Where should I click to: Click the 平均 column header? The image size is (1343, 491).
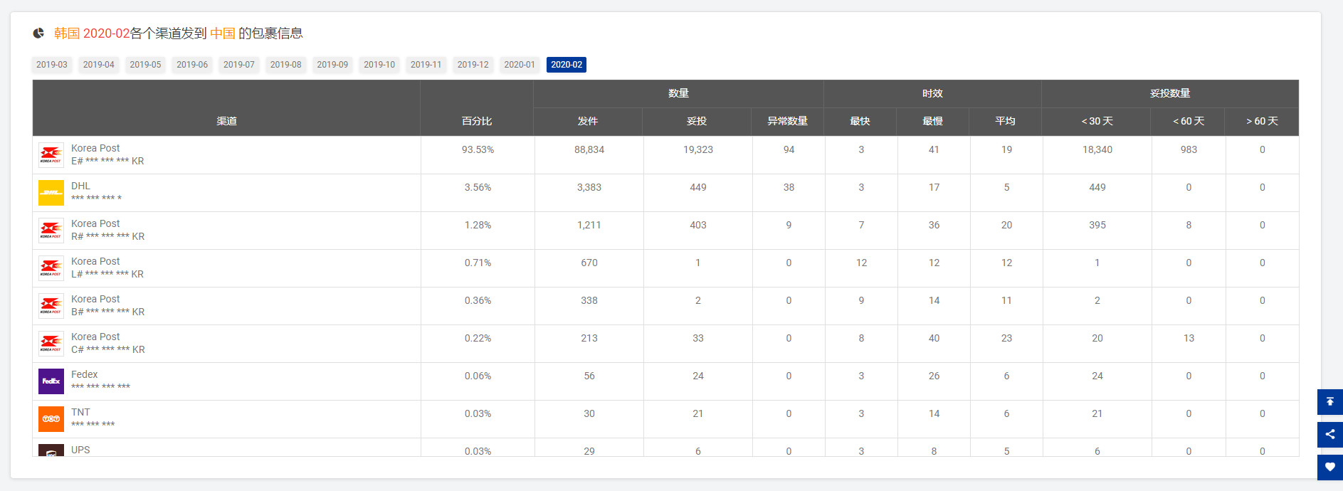tap(1005, 121)
